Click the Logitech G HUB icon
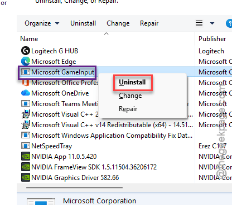This screenshot has height=205, width=232. click(26, 51)
